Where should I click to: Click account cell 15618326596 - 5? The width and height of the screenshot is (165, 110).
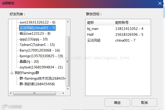click(129, 34)
